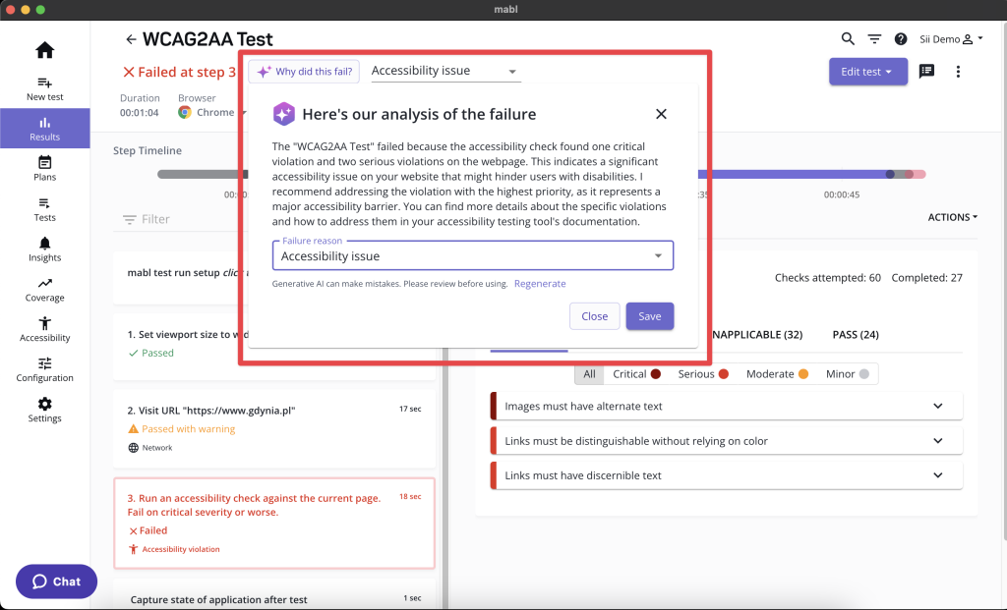Expand the Images must have alternate text row
The image size is (1007, 610).
(x=727, y=406)
